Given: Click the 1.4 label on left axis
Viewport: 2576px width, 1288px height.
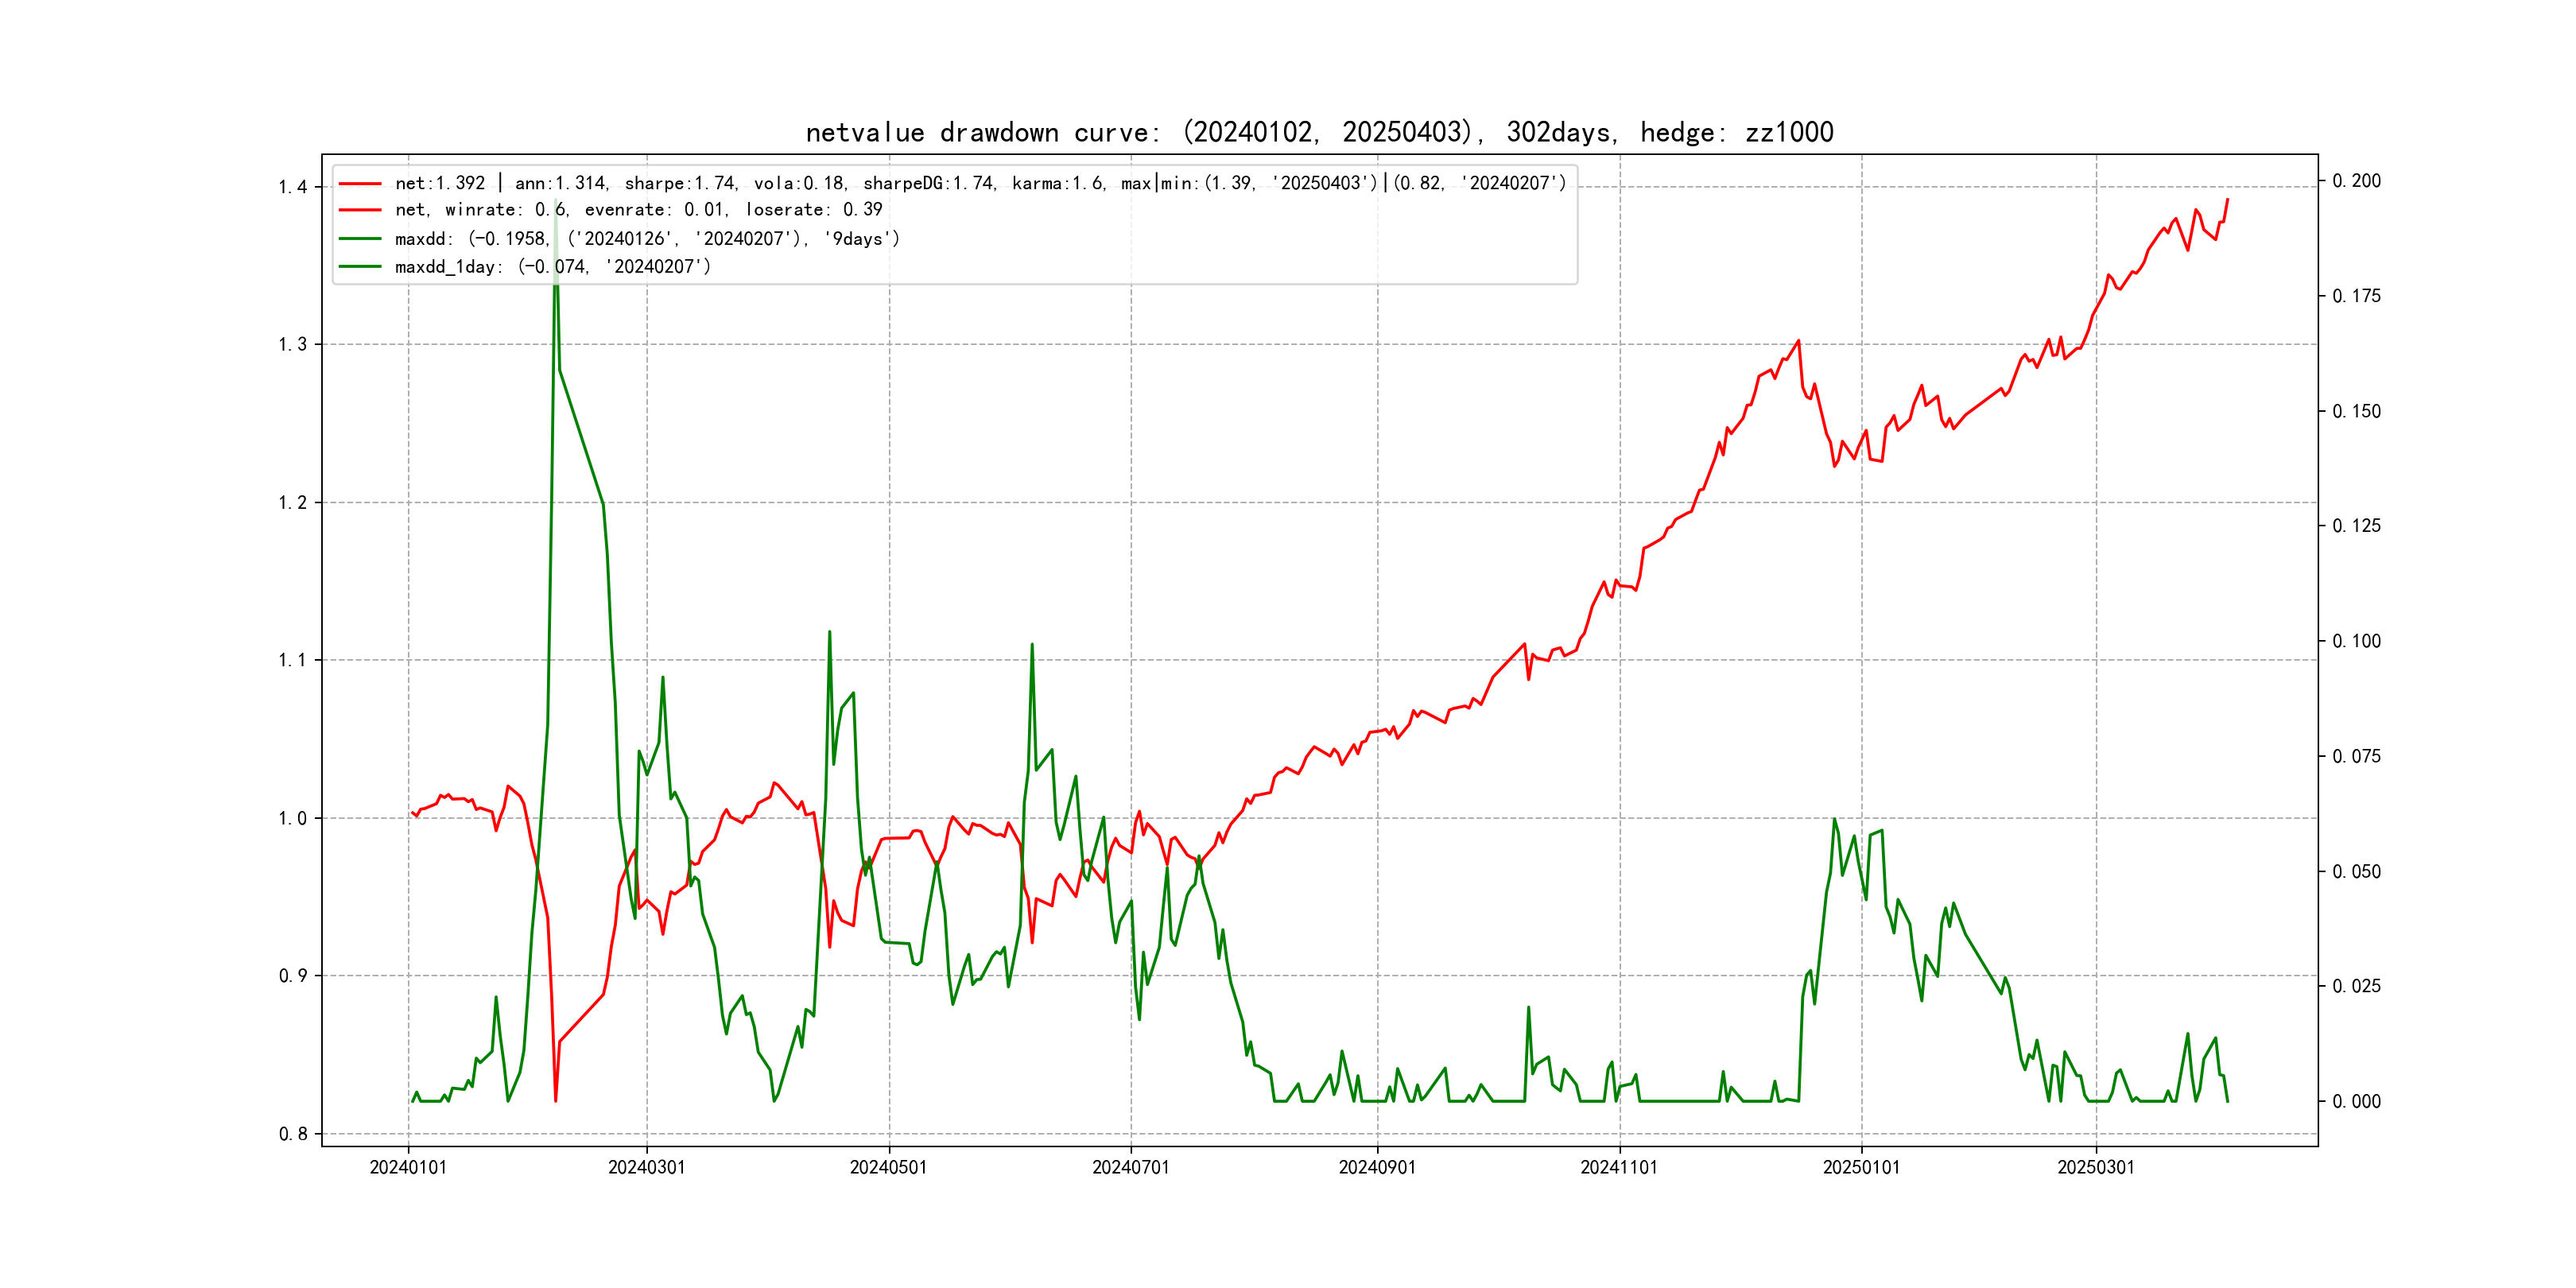Looking at the screenshot, I should tap(293, 187).
